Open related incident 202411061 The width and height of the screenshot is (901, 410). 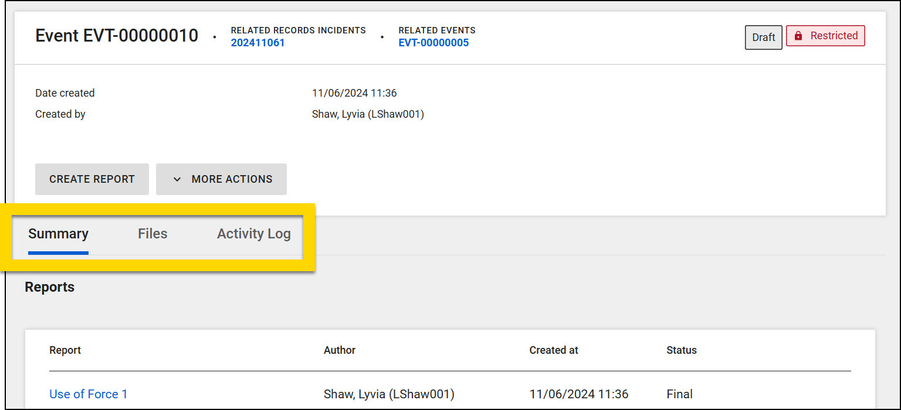pos(258,42)
